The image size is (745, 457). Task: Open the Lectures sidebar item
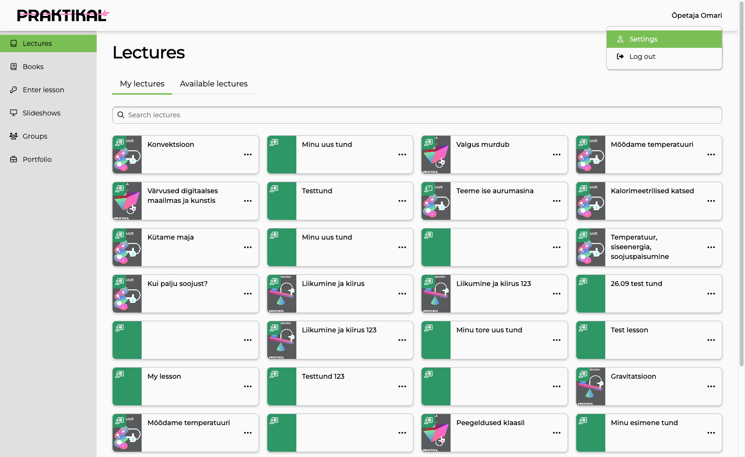[x=48, y=43]
